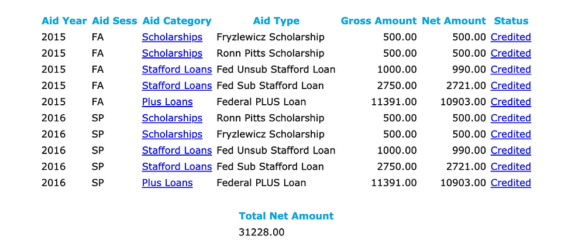Open Stafford Loans link for 2016 Unsub loan
Viewport: 585px width, 240px height.
(177, 150)
